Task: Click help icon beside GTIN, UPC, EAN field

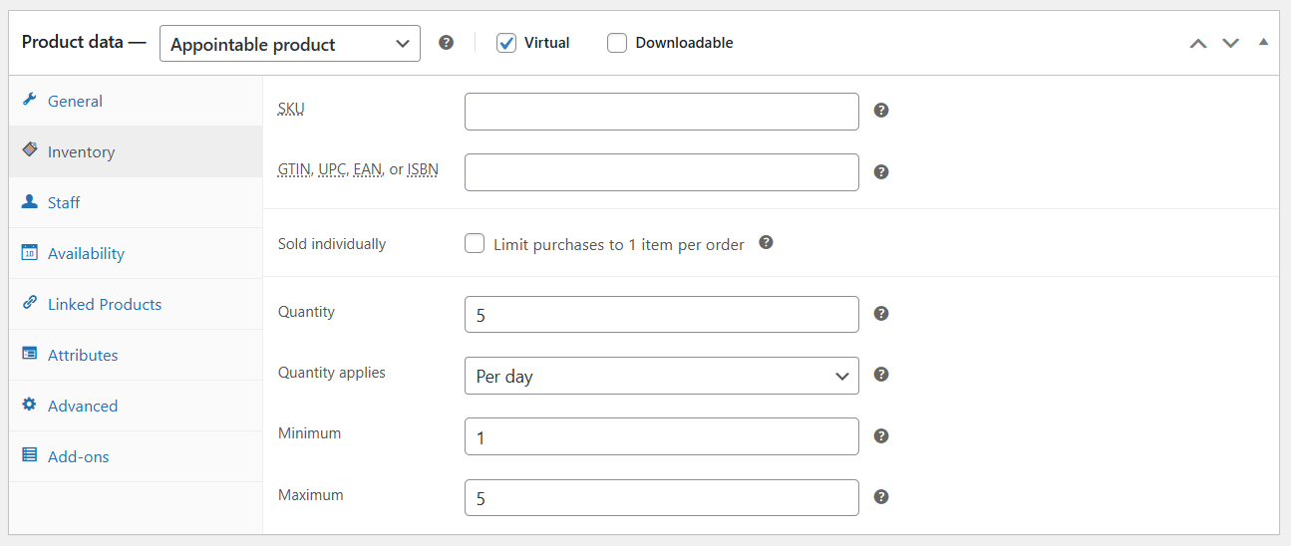Action: coord(881,171)
